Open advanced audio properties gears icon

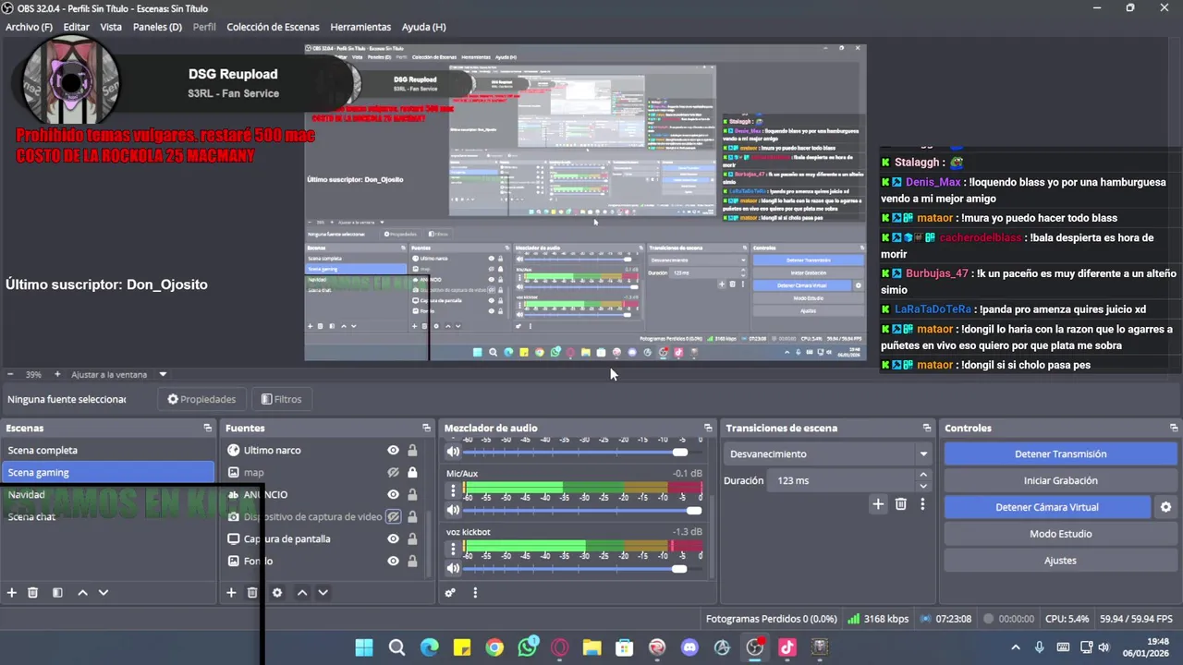pyautogui.click(x=450, y=592)
